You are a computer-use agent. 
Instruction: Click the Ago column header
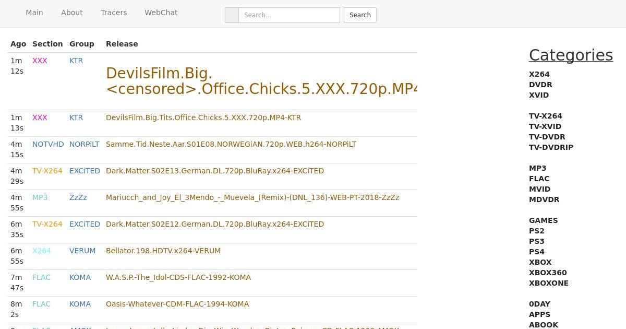(x=18, y=44)
